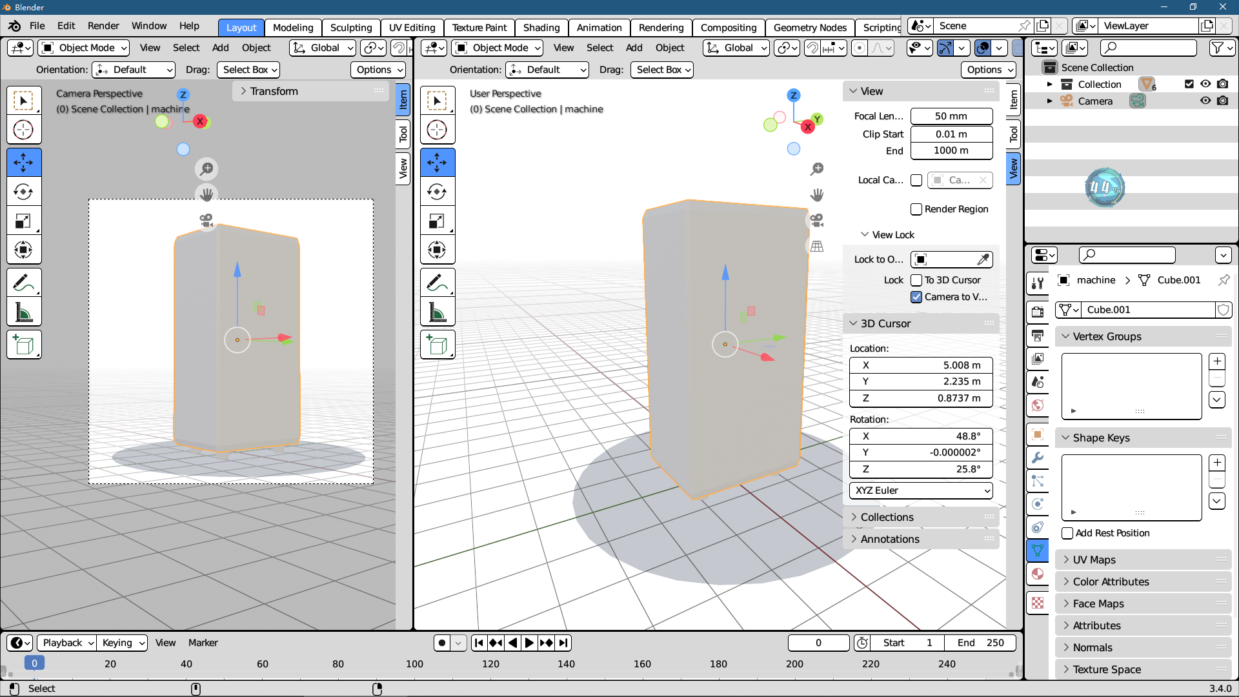Activate the Annotate tool in left viewport
The image size is (1239, 697).
click(24, 283)
